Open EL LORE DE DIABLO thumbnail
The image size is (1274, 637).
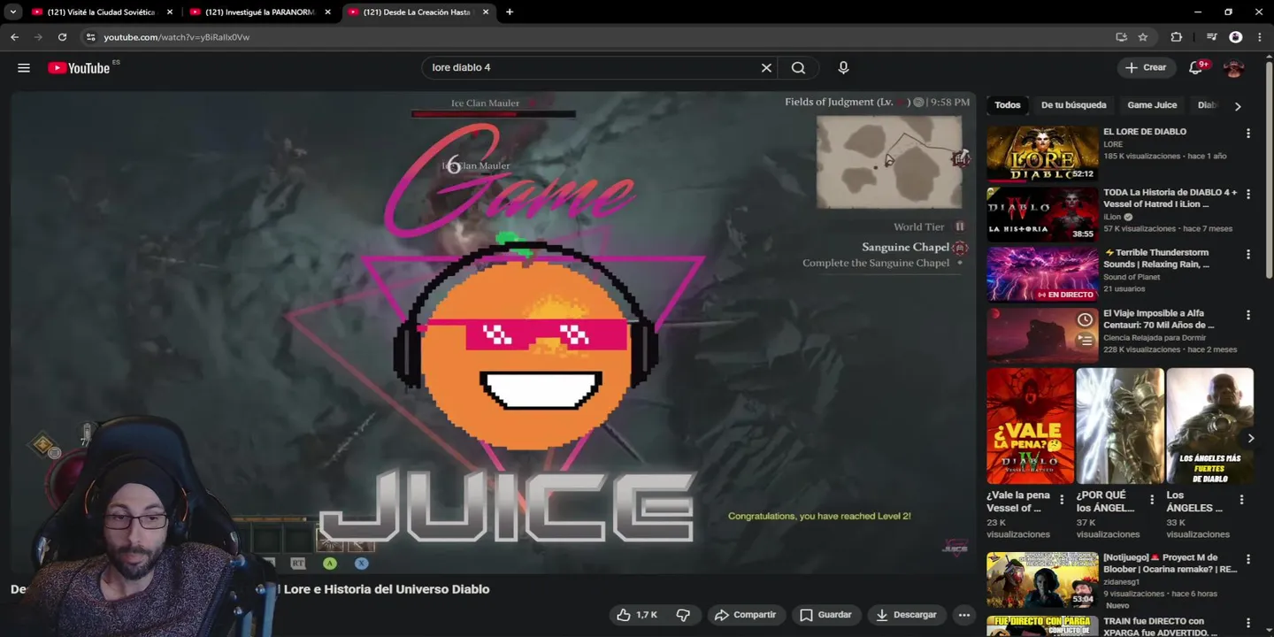1042,153
